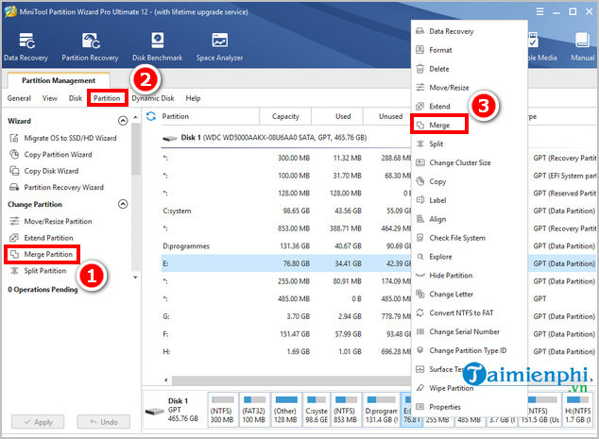
Task: Select the E: partition row
Action: (x=286, y=263)
